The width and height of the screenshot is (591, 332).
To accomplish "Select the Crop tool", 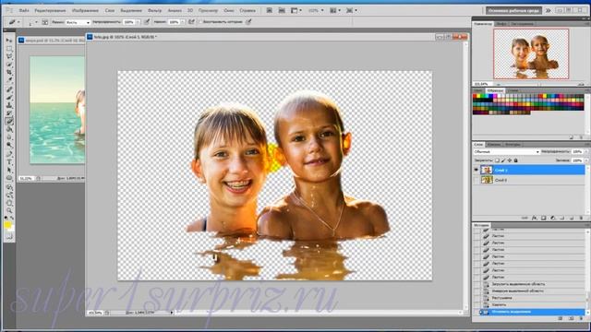I will pos(9,72).
